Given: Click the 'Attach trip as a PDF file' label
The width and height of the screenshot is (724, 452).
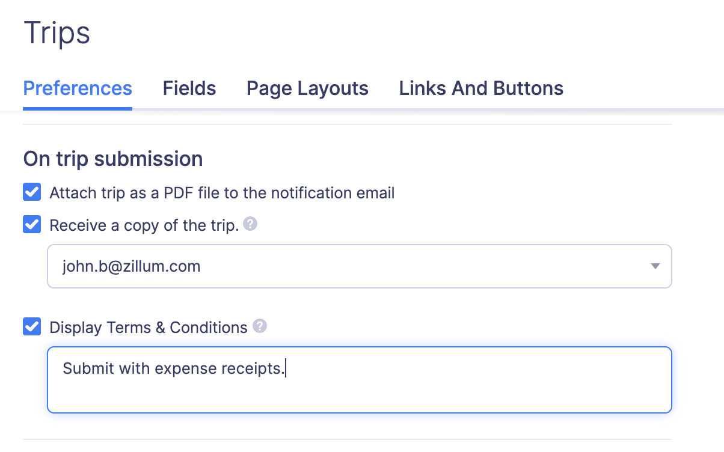Looking at the screenshot, I should pyautogui.click(x=222, y=193).
